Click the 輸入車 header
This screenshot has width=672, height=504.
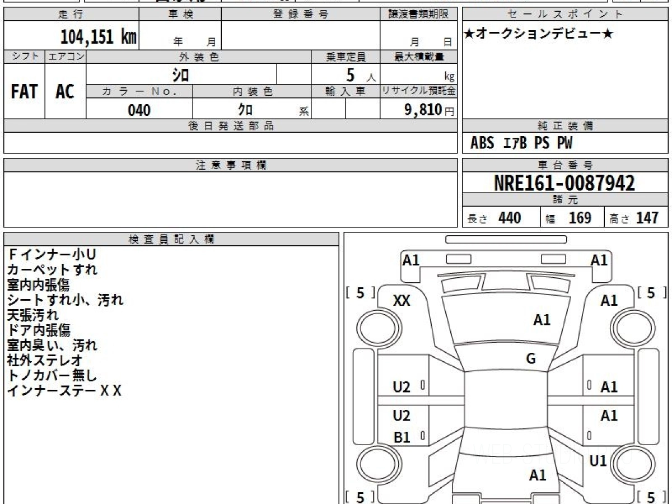[346, 92]
